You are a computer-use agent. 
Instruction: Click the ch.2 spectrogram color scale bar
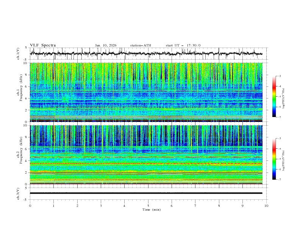pos(274,159)
